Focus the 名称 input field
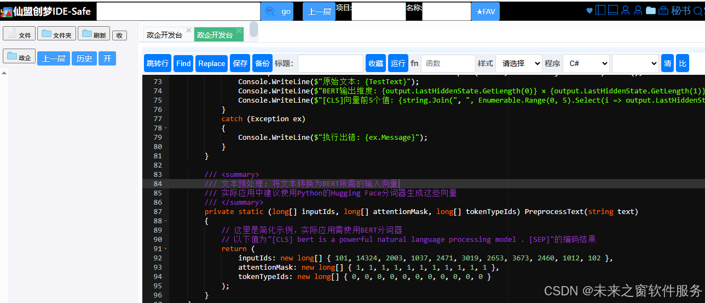 pyautogui.click(x=447, y=11)
